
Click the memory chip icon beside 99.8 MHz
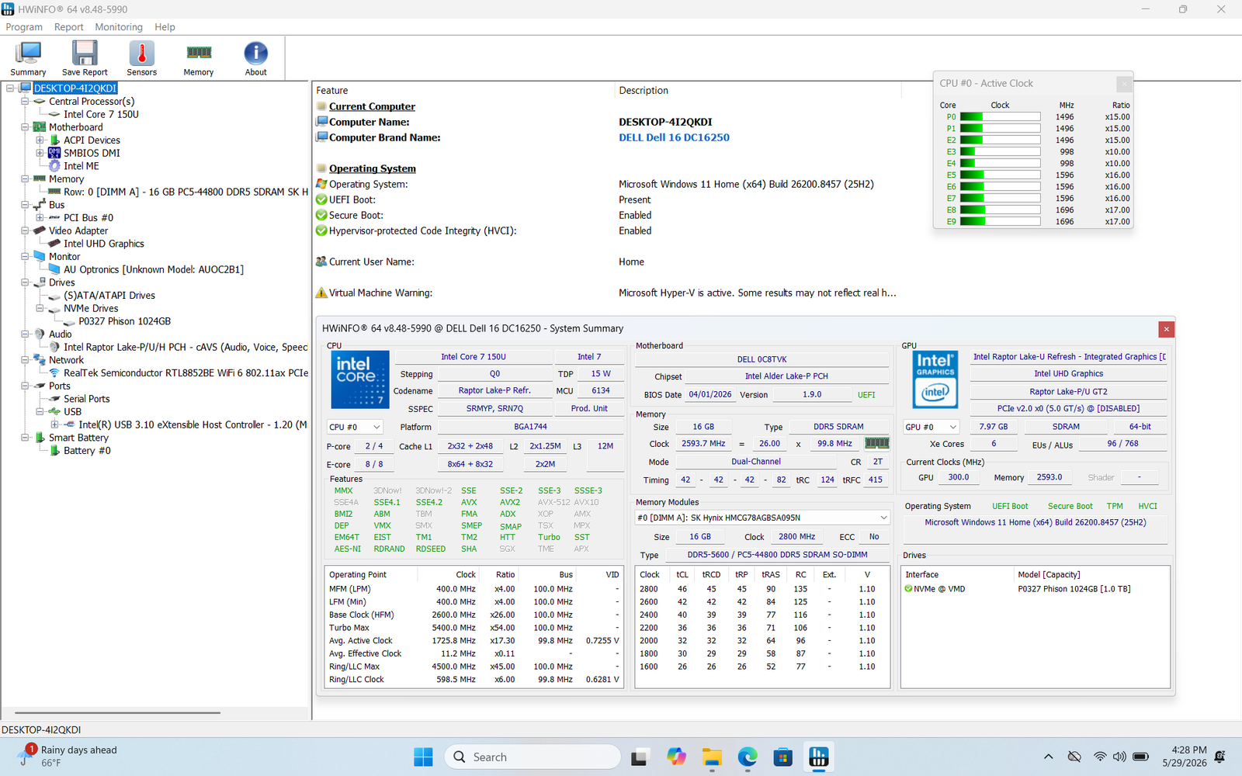[x=876, y=443]
